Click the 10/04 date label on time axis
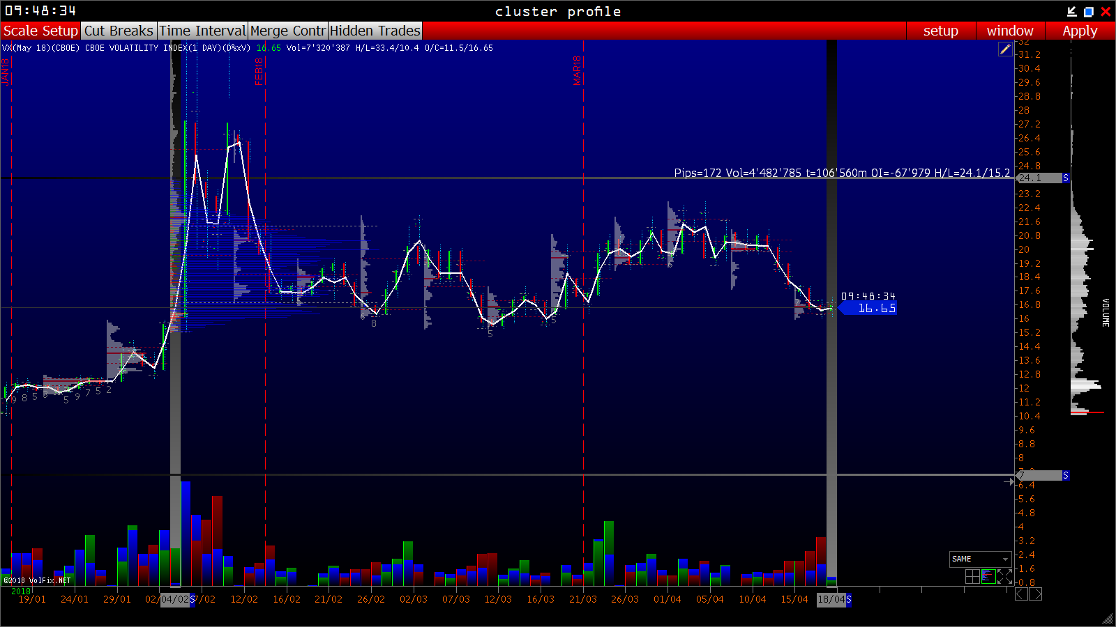This screenshot has width=1116, height=627. coord(753,599)
